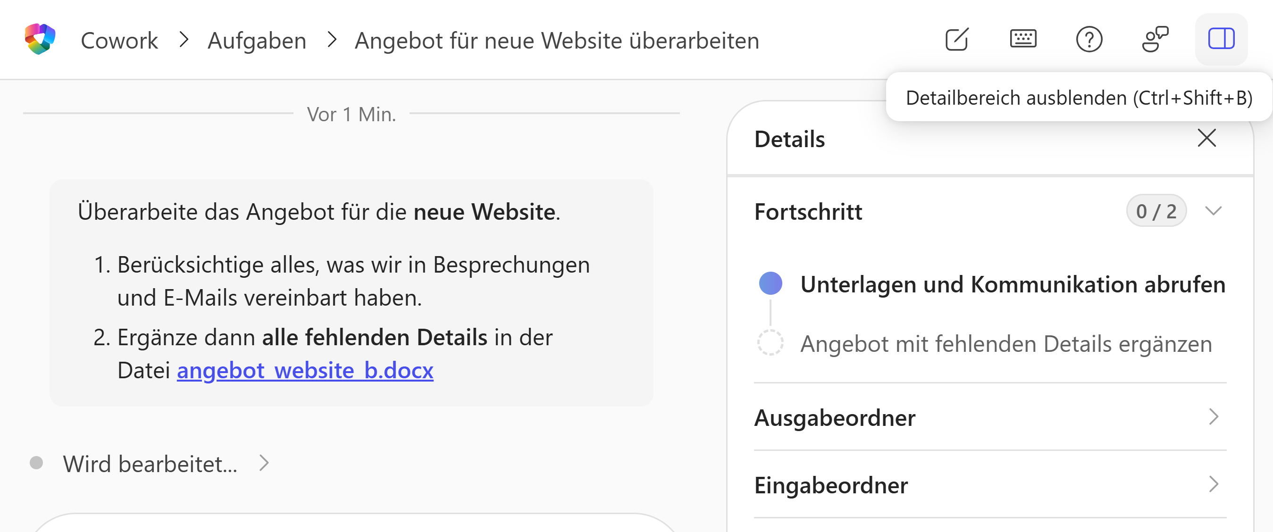The image size is (1273, 532).
Task: Expand the Eingabeordner section
Action: coord(990,484)
